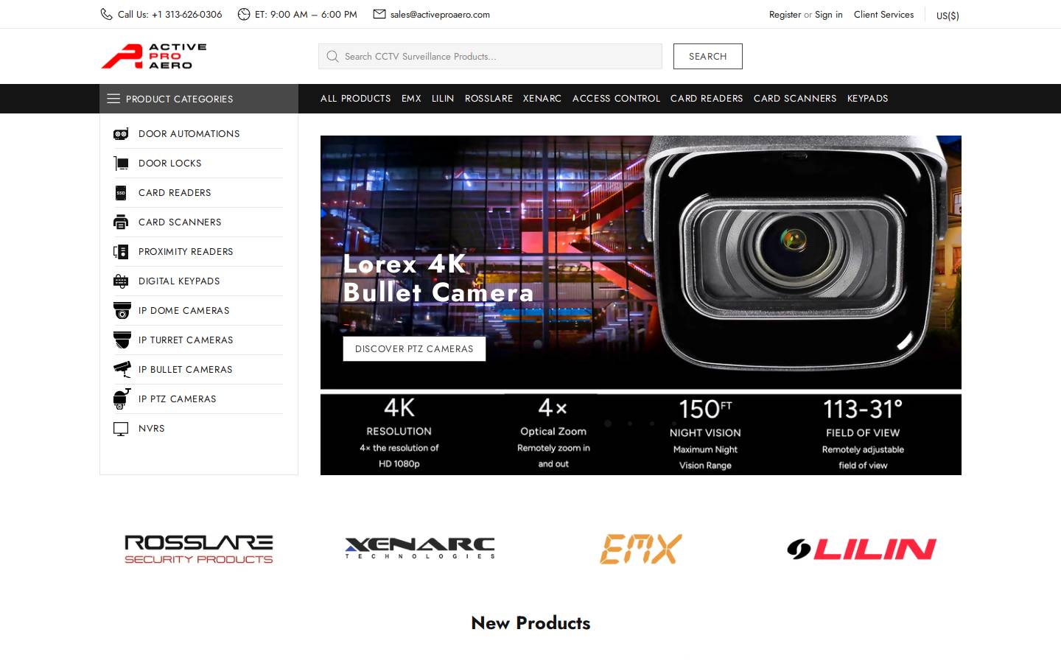Viewport: 1061px width, 663px height.
Task: Open the EMX nav bar item
Action: pos(411,98)
